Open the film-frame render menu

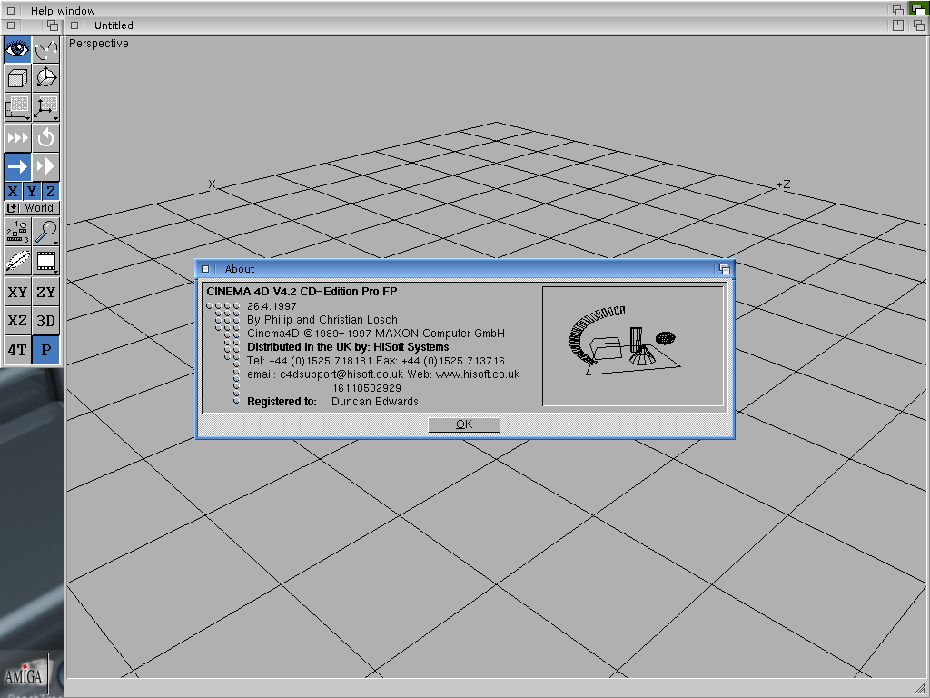pyautogui.click(x=45, y=261)
